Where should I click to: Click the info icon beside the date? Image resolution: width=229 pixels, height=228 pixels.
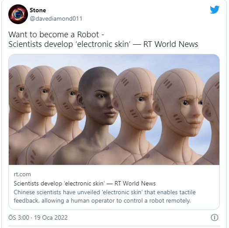click(x=215, y=217)
